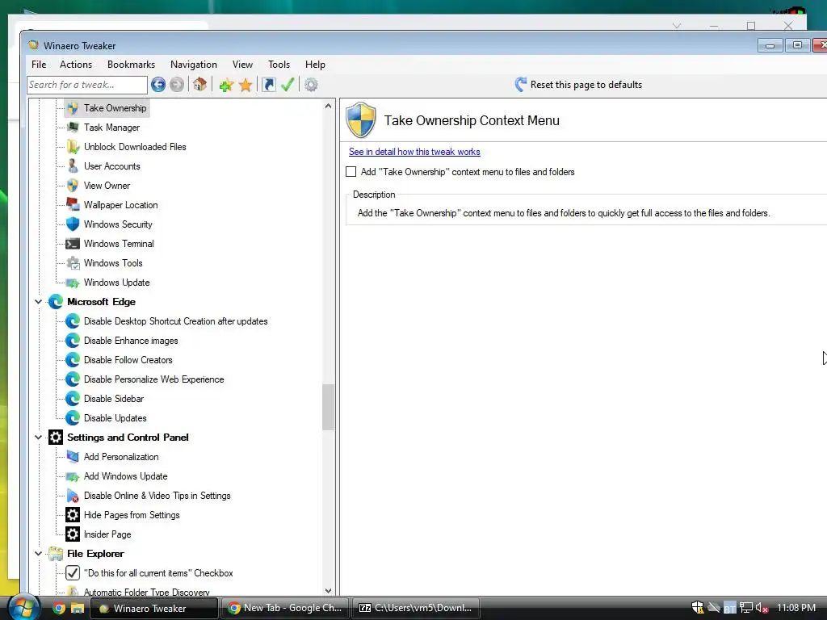827x620 pixels.
Task: Click the Winaero Tweaker taskbar button
Action: point(154,608)
